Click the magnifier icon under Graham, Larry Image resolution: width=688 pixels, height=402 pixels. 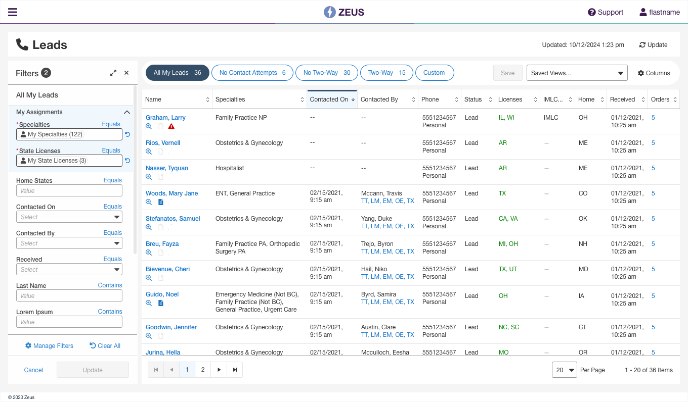pos(149,126)
